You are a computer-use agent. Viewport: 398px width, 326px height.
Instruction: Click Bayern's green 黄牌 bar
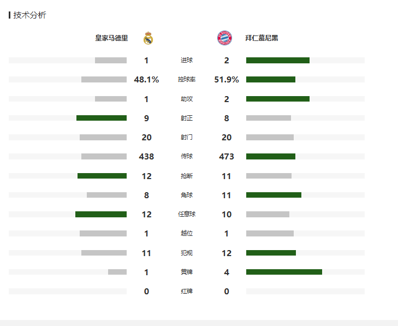pos(284,272)
